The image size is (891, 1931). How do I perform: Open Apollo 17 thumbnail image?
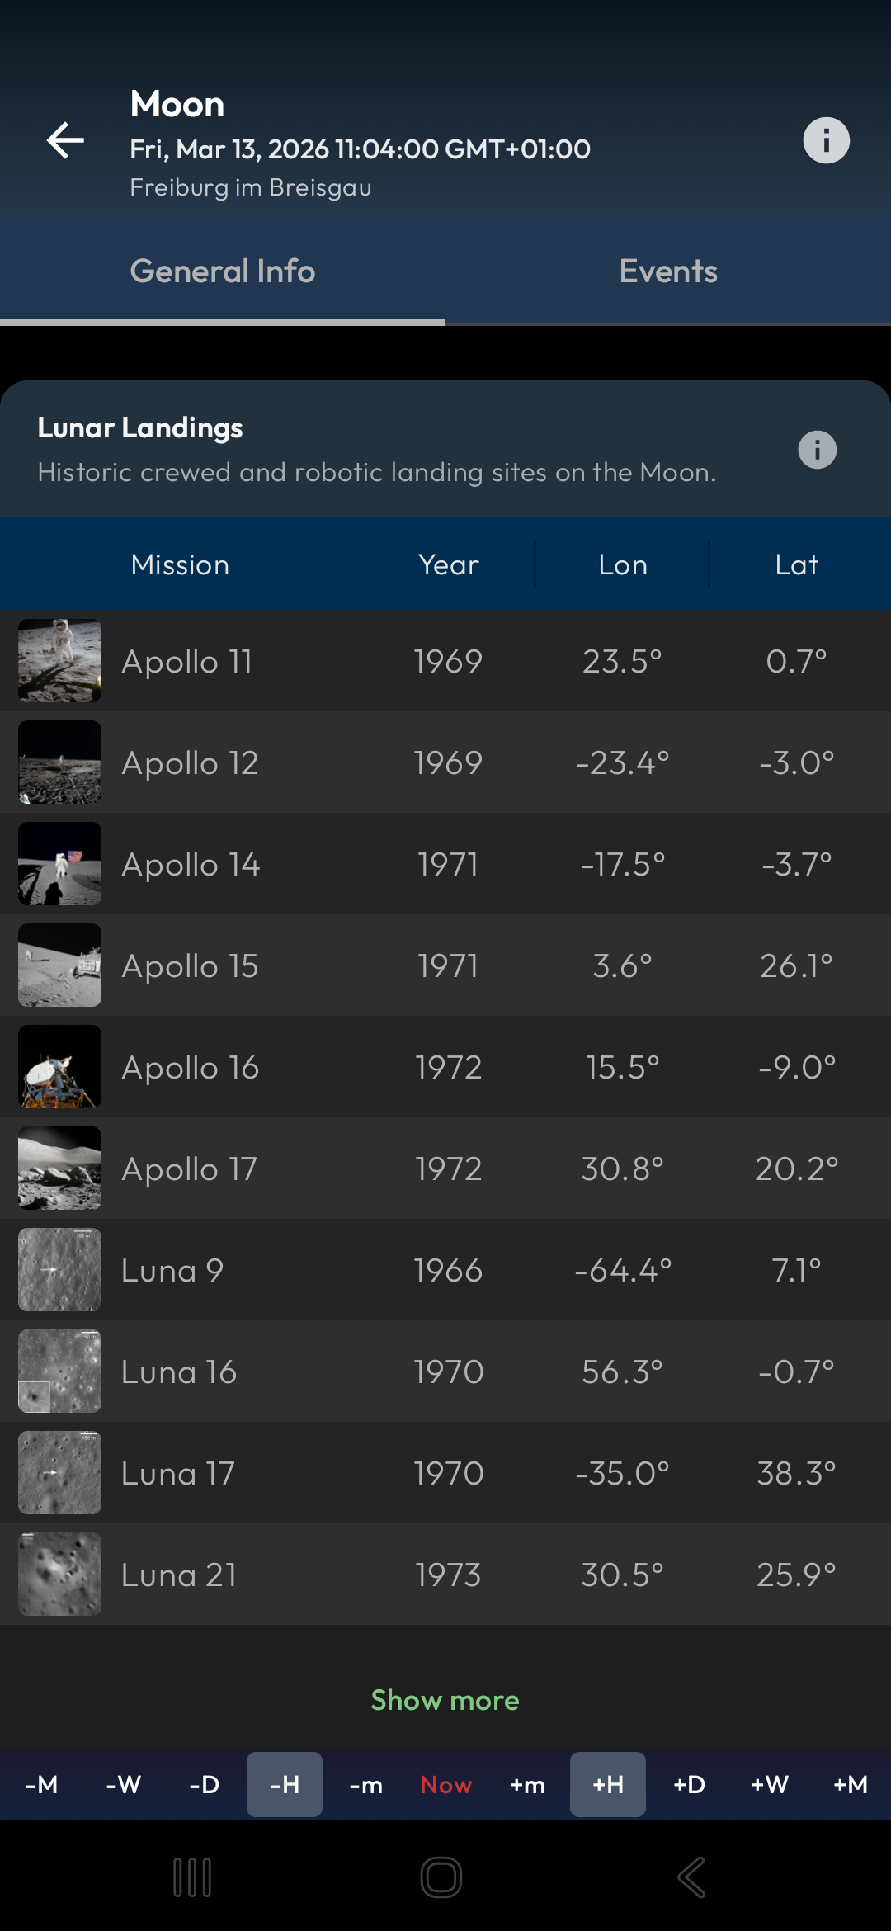[59, 1169]
